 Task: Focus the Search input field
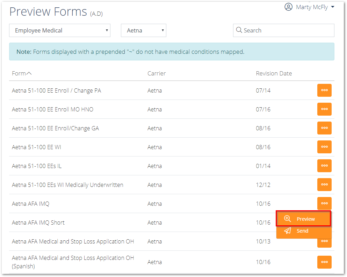(283, 30)
